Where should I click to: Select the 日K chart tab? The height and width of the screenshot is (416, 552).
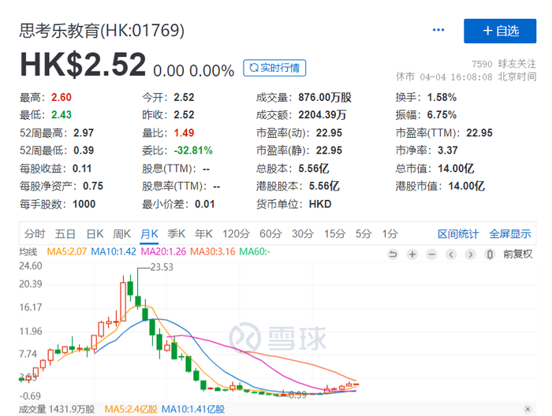[95, 233]
